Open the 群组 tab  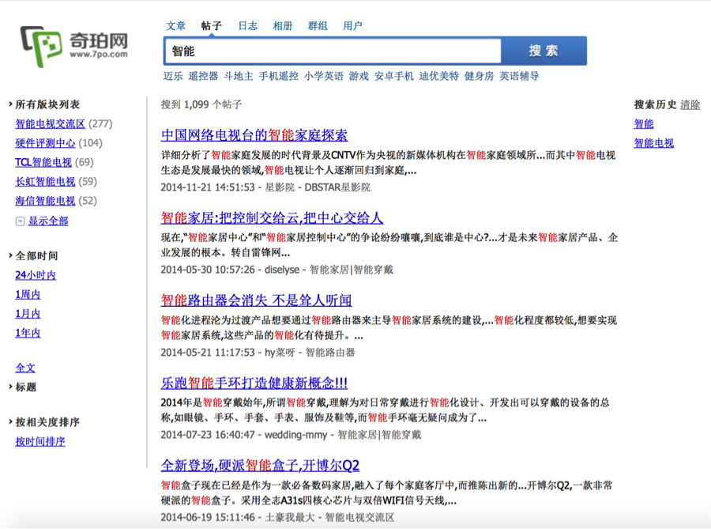pyautogui.click(x=318, y=26)
